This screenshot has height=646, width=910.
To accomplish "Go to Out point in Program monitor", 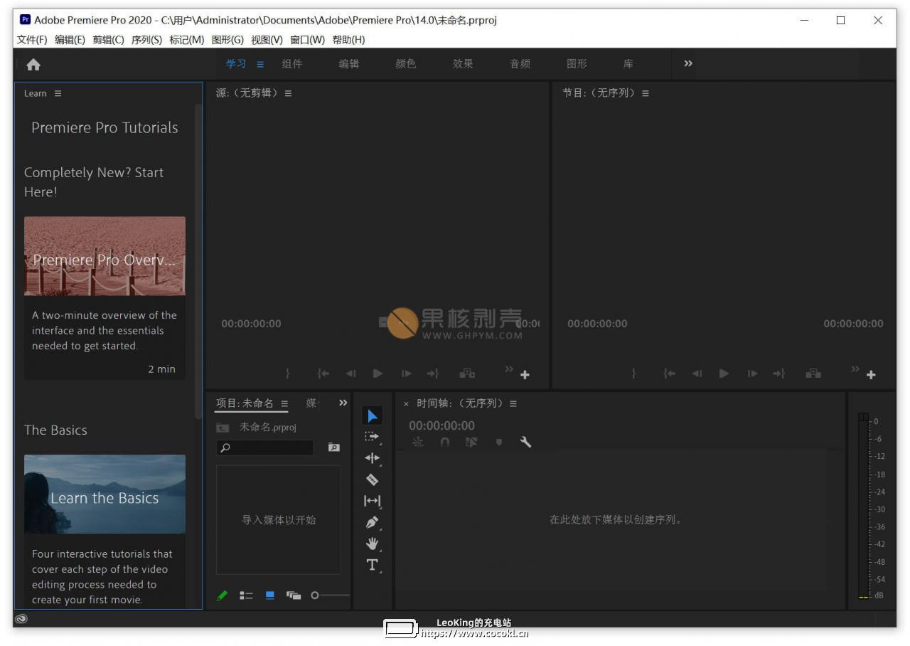I will [779, 374].
